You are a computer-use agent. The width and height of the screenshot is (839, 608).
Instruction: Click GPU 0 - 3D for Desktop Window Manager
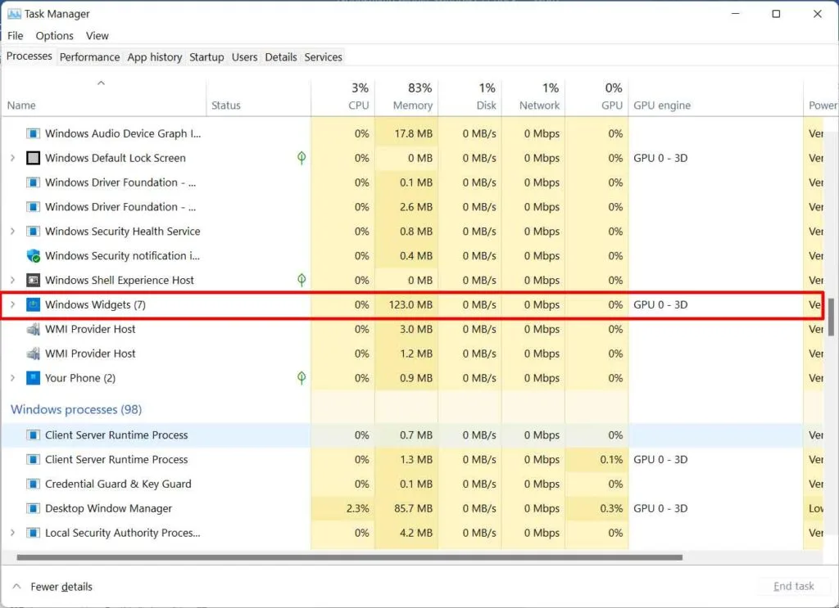660,509
